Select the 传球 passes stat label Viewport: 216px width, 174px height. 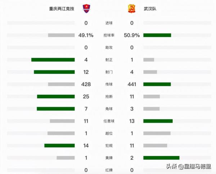(109, 84)
